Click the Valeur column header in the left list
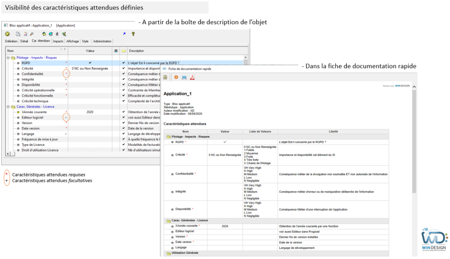Screen dimensions: 450x259 coord(90,51)
